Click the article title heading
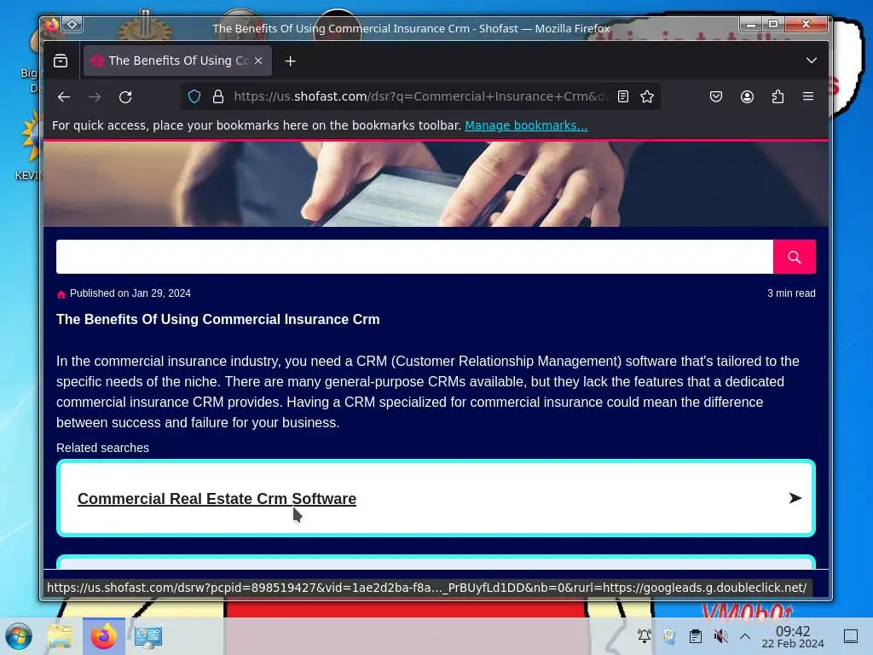 [x=217, y=319]
